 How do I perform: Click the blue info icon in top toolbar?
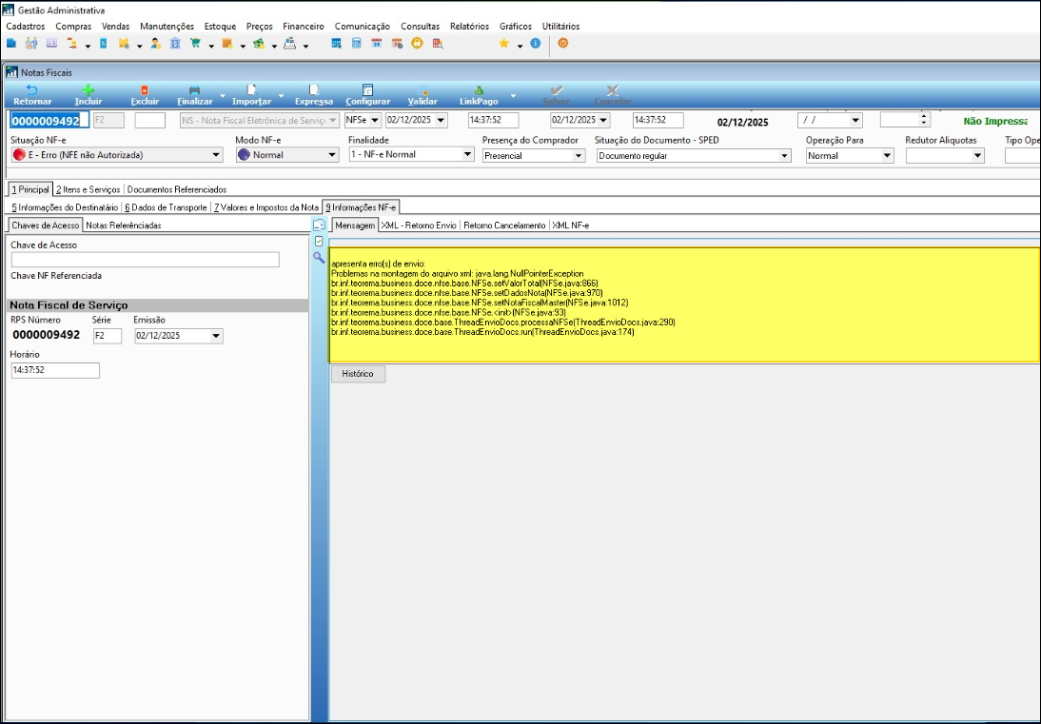click(x=535, y=44)
